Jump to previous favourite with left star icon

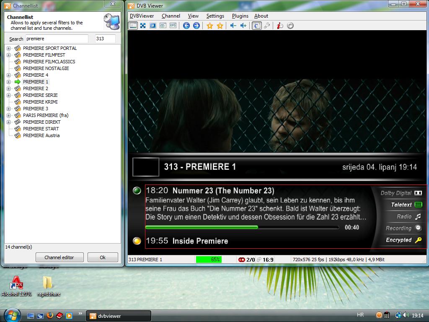click(210, 26)
